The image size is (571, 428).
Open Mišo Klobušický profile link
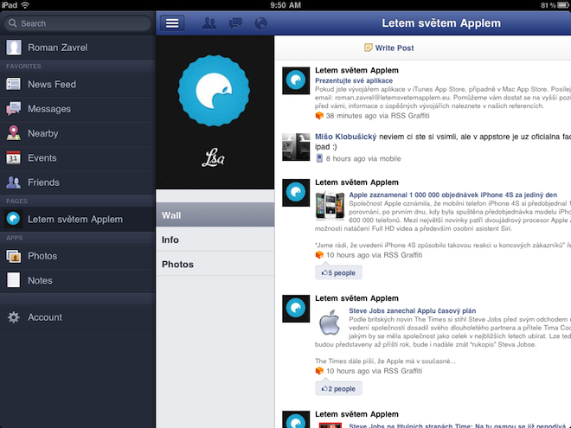pyautogui.click(x=345, y=137)
